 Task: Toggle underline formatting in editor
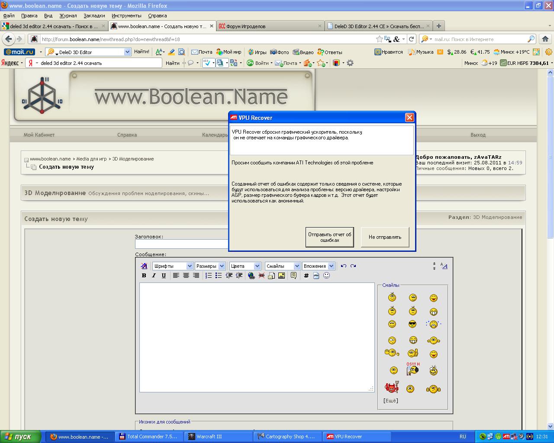click(x=164, y=276)
